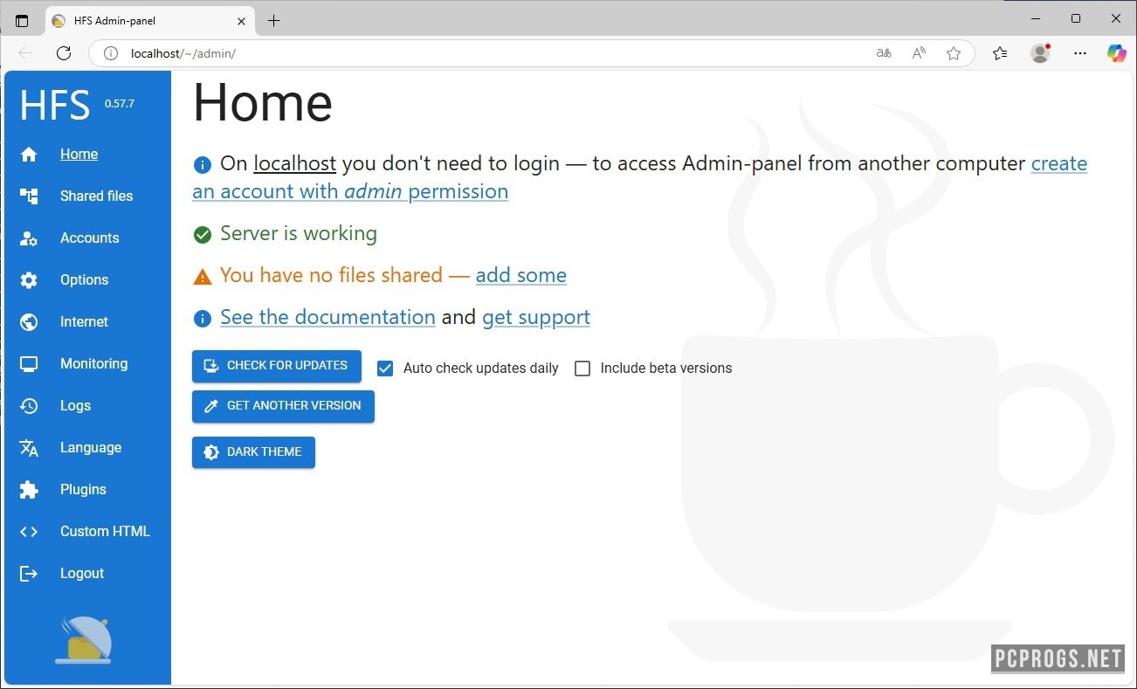Open Custom HTML in the sidebar

tap(105, 532)
